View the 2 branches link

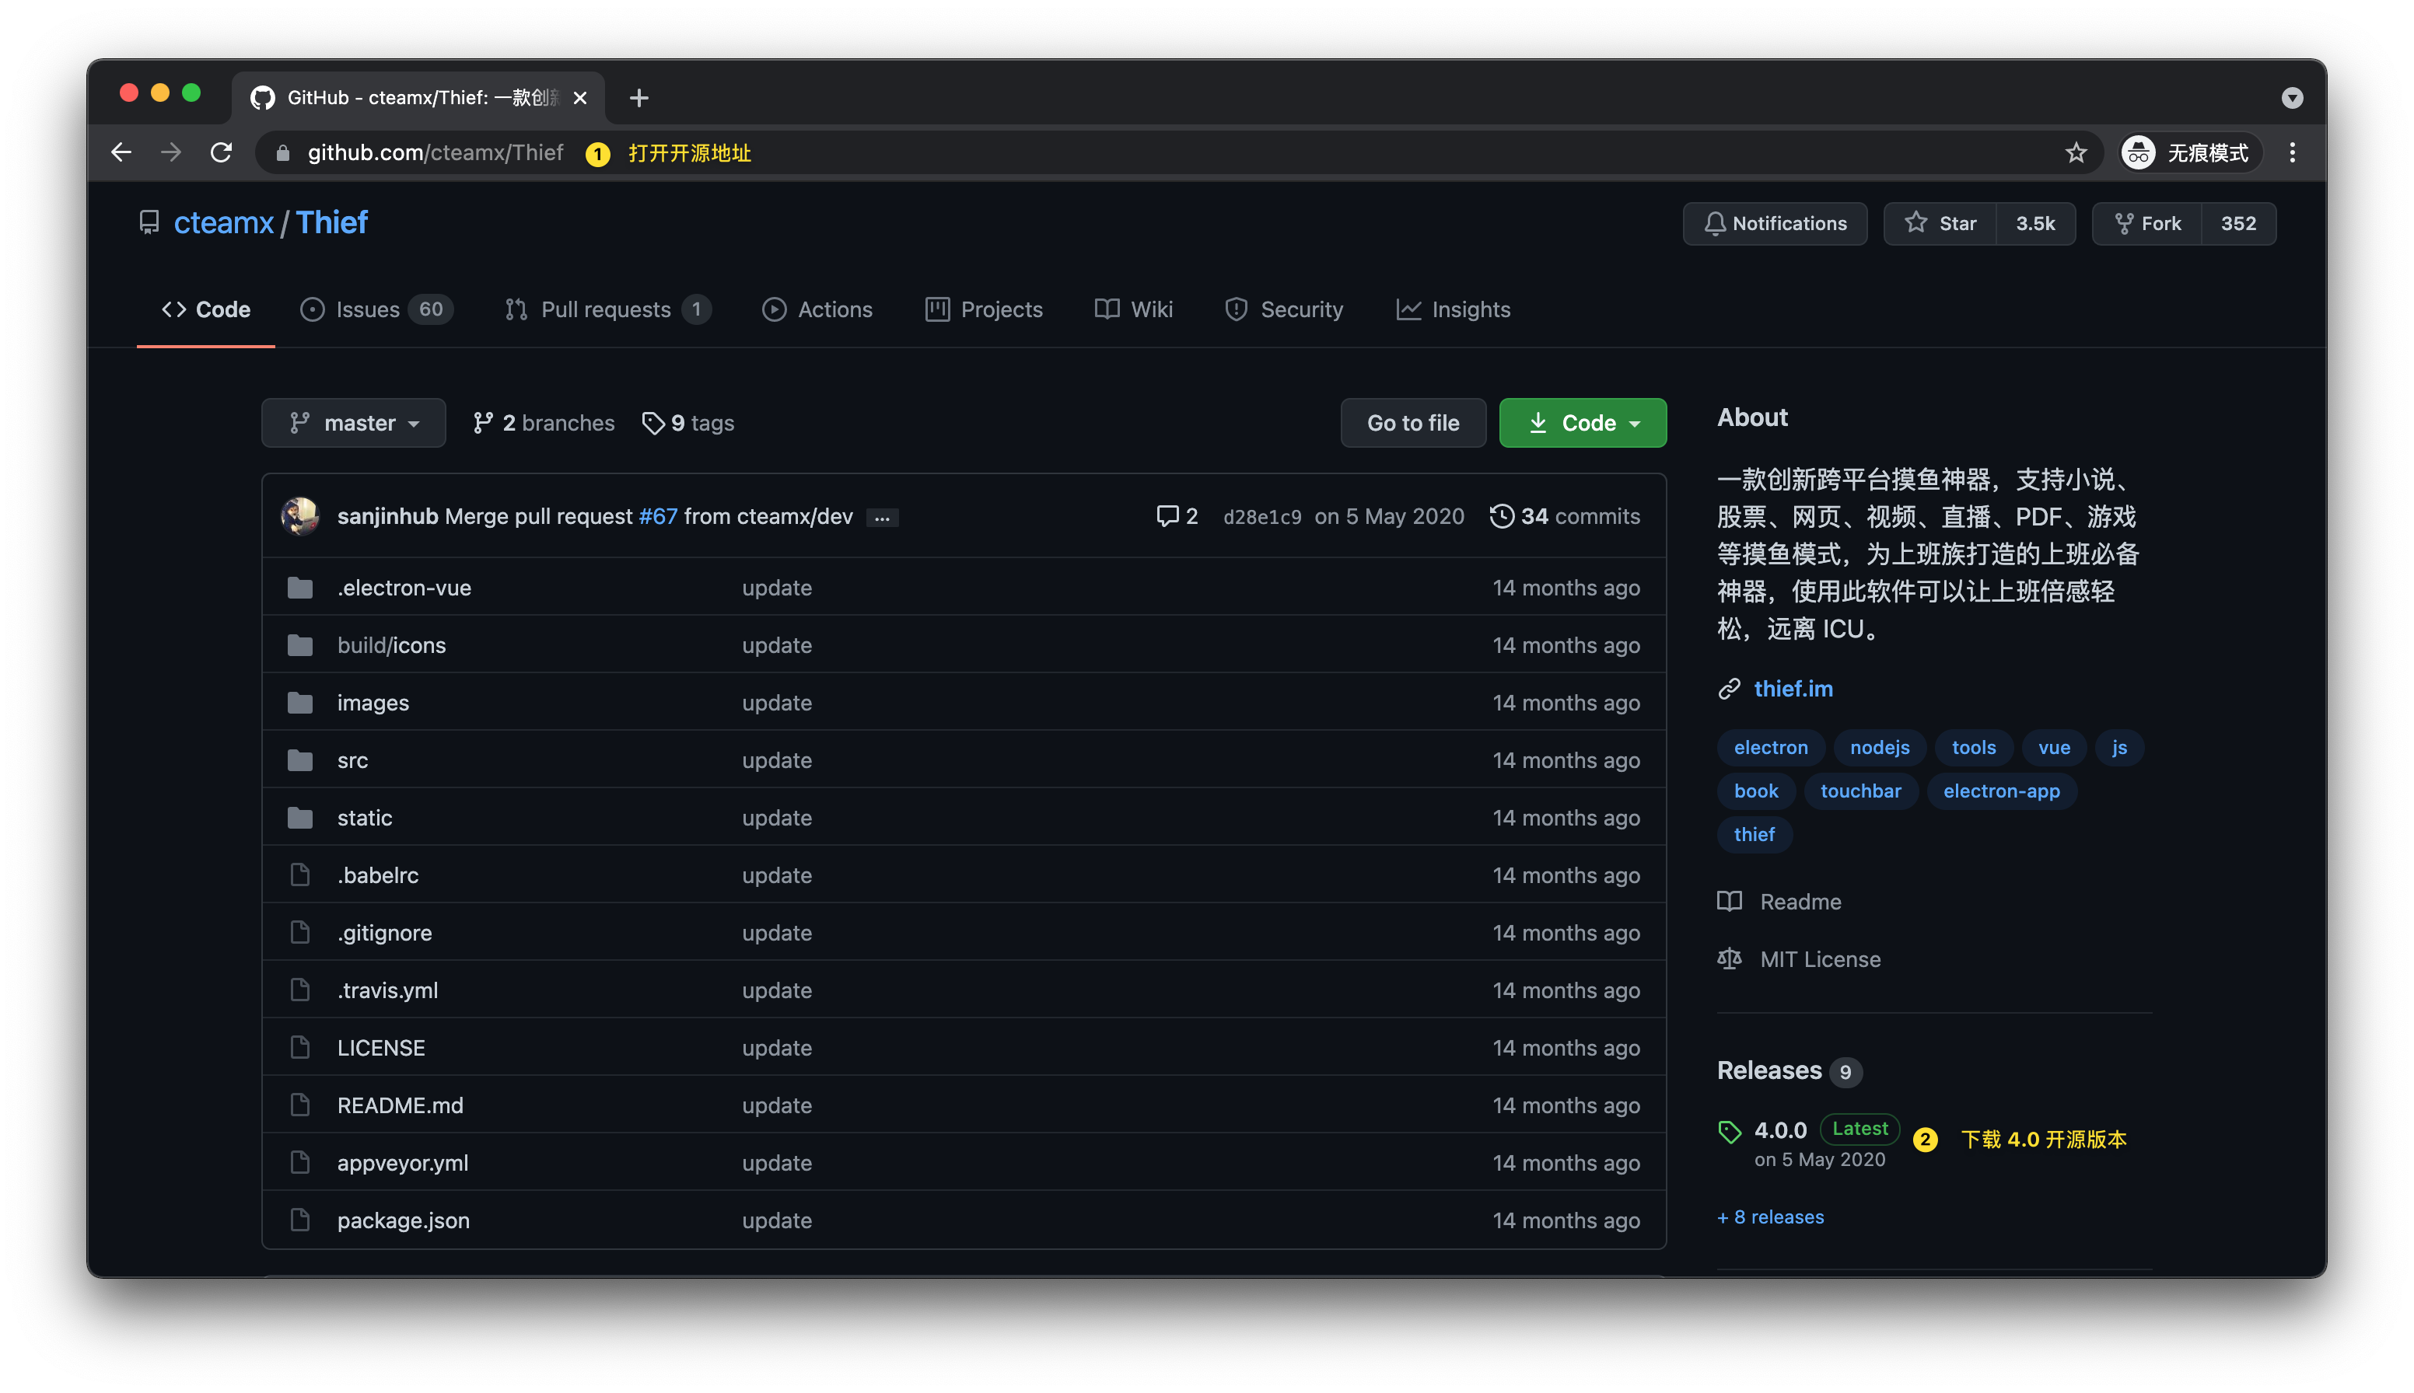543,422
